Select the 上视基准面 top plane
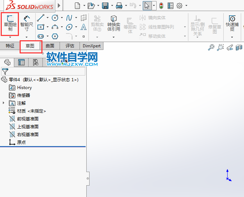Image resolution: width=244 pixels, height=197 pixels. click(x=24, y=126)
